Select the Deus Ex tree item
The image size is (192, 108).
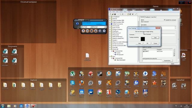[115, 19]
